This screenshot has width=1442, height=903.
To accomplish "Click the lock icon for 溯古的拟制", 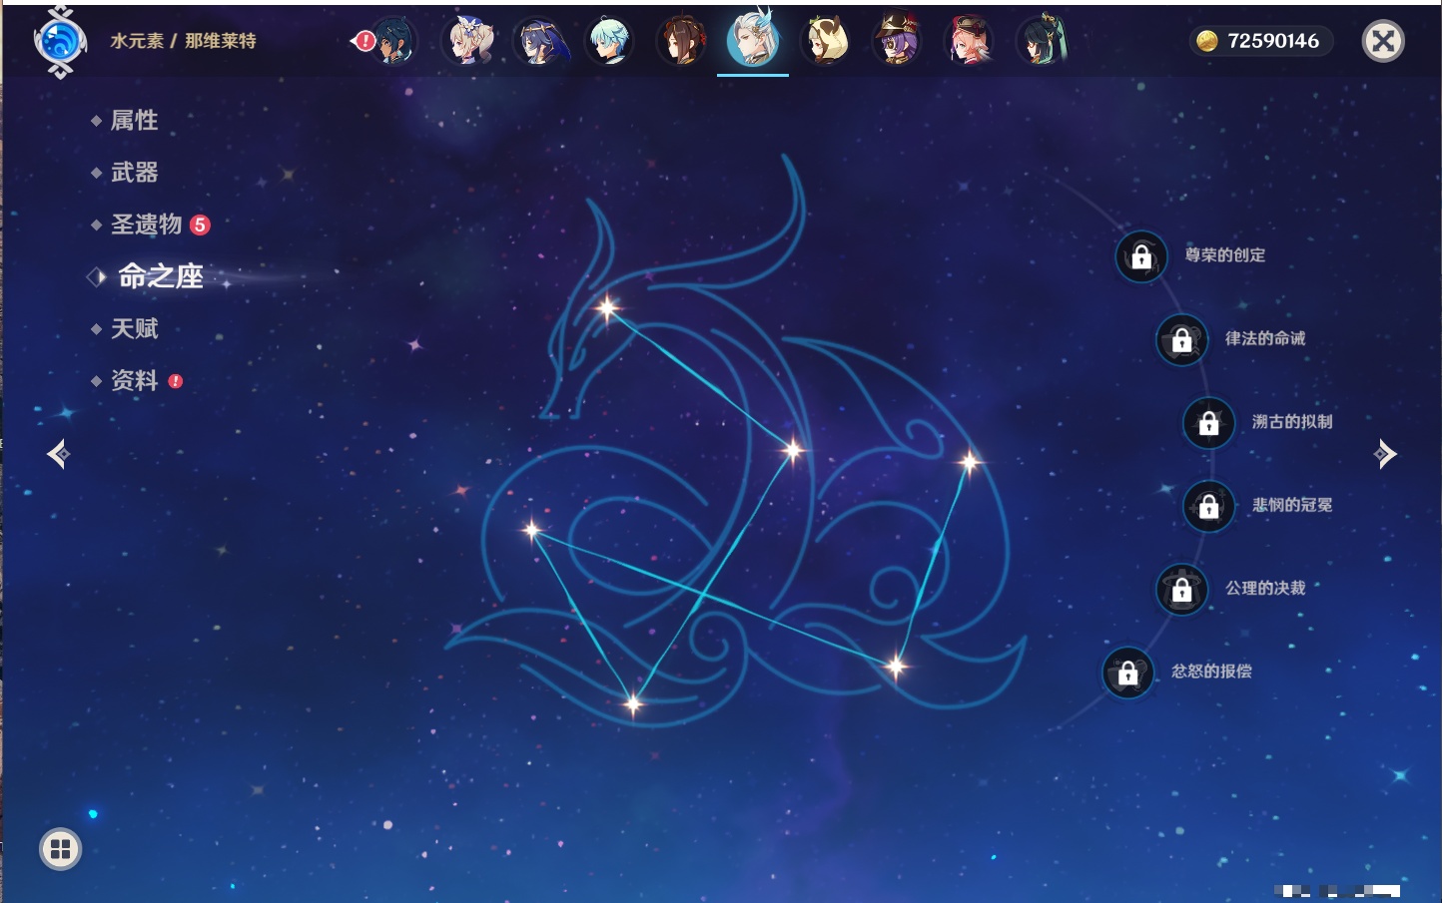I will [x=1208, y=422].
